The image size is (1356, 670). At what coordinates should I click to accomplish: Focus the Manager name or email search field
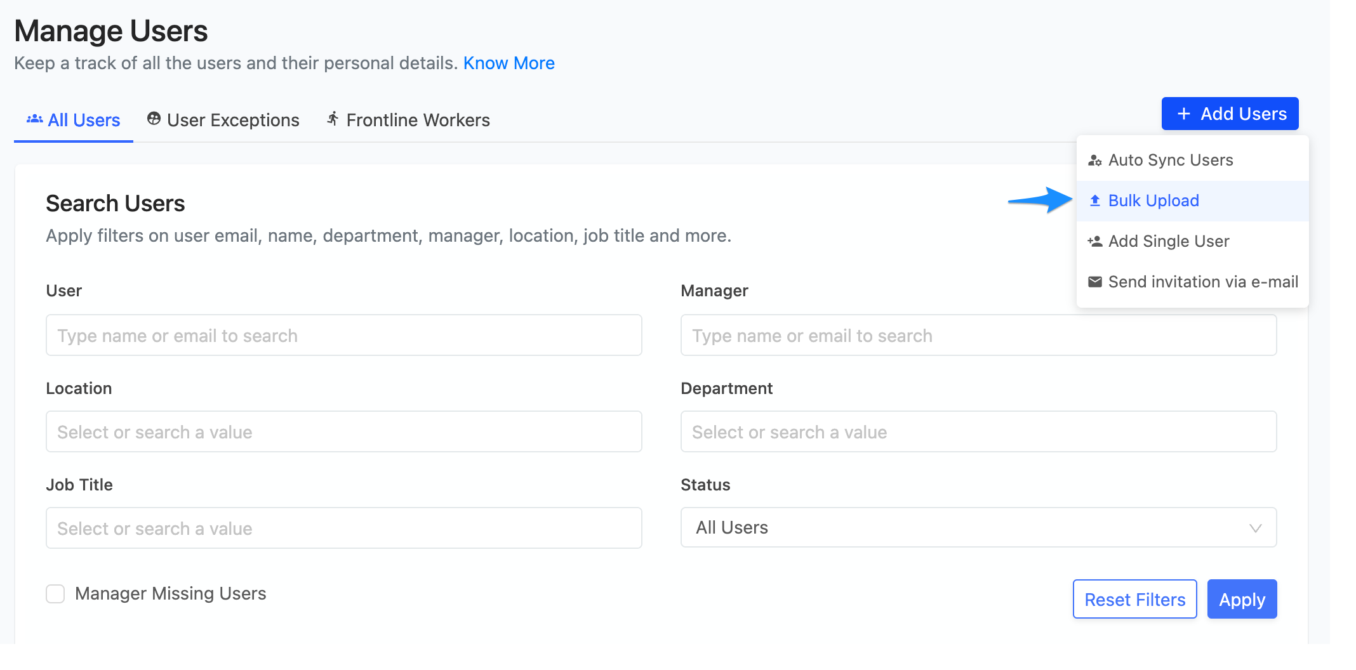pos(978,335)
